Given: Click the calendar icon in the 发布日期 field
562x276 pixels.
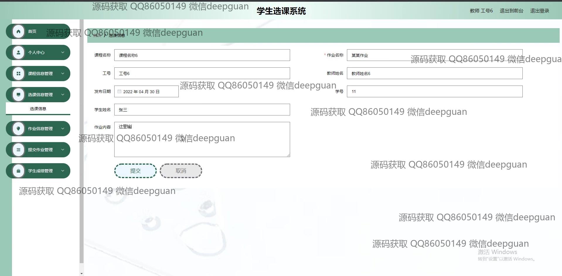Looking at the screenshot, I should tap(119, 91).
